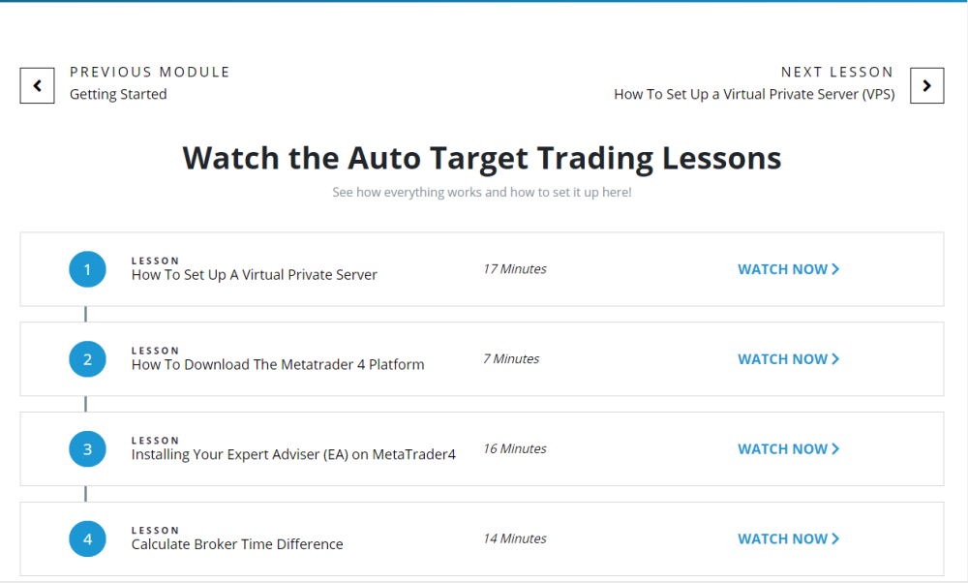The image size is (968, 583).
Task: Click the next lesson right arrow icon
Action: pyautogui.click(x=926, y=86)
